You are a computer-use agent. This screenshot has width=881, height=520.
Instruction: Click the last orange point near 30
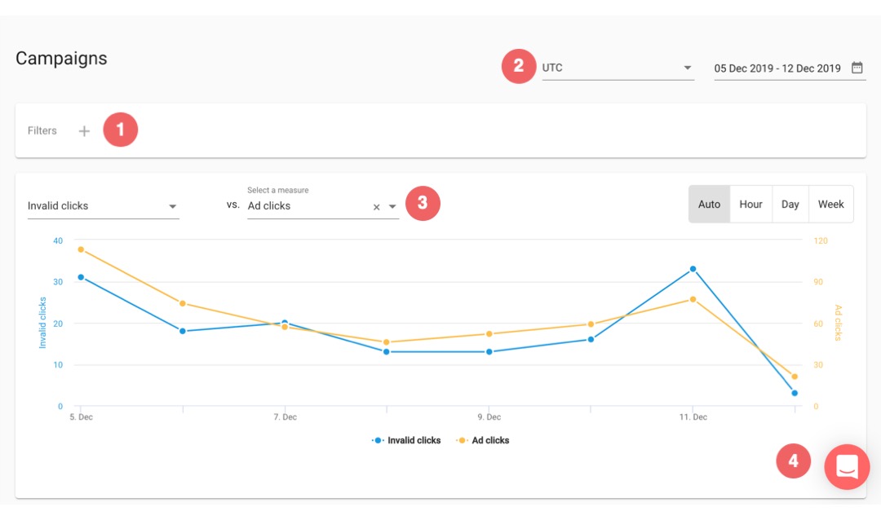795,377
